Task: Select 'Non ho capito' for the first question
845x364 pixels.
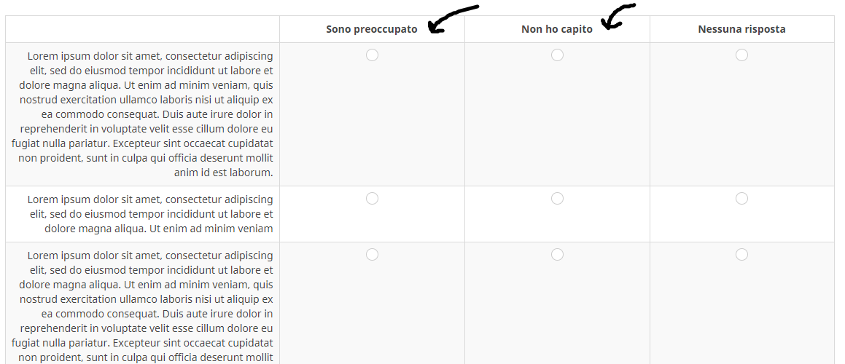Action: point(557,55)
